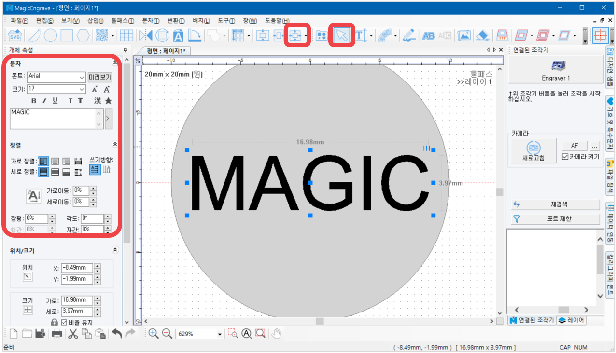Click the image picture insert icon
The height and width of the screenshot is (353, 616).
[464, 36]
